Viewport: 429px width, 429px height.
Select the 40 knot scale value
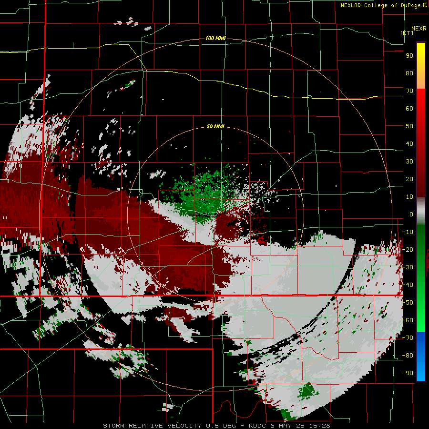pos(409,143)
